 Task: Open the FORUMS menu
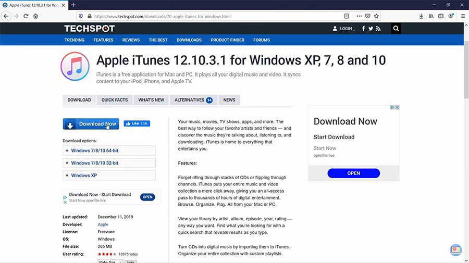click(x=262, y=40)
